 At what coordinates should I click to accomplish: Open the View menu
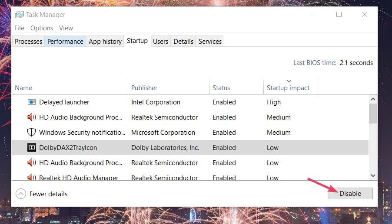tap(66, 28)
